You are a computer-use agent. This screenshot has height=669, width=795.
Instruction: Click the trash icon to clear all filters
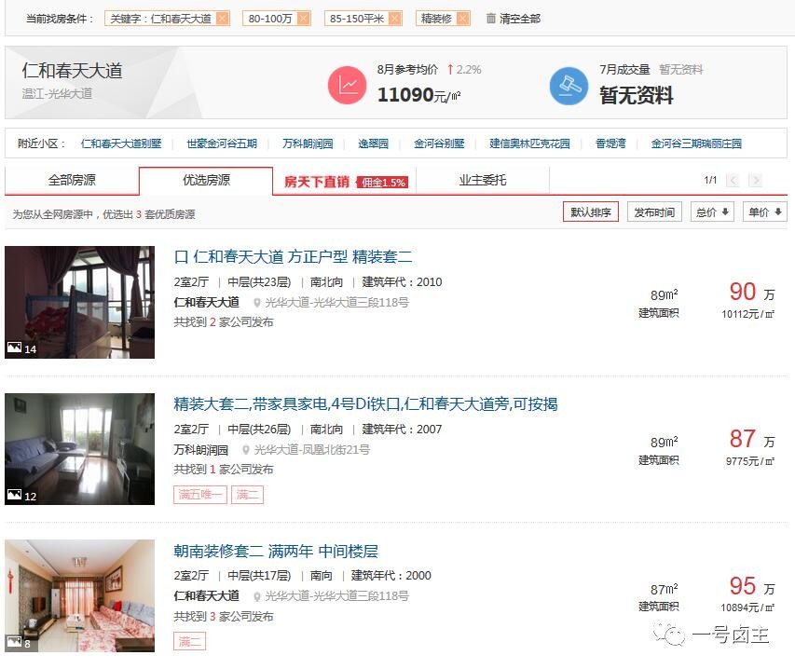pyautogui.click(x=491, y=19)
